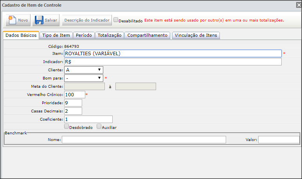Click the Vermelho Crônico label
The image size is (302, 179).
click(45, 95)
